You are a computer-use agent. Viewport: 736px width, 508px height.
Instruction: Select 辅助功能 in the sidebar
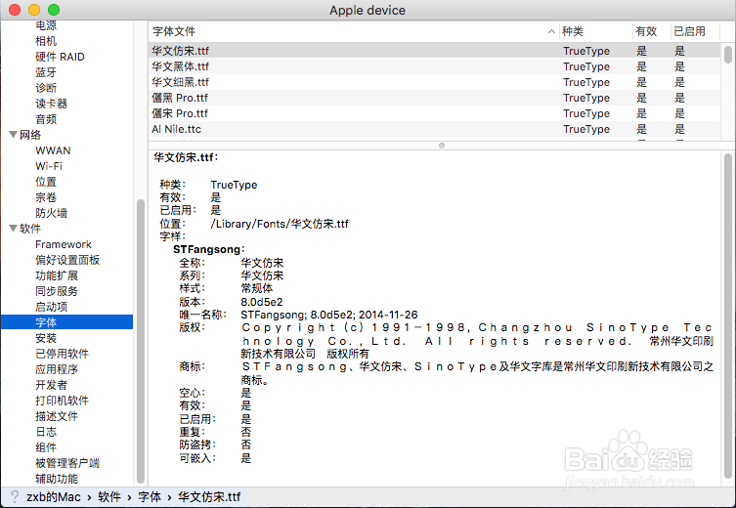point(57,479)
